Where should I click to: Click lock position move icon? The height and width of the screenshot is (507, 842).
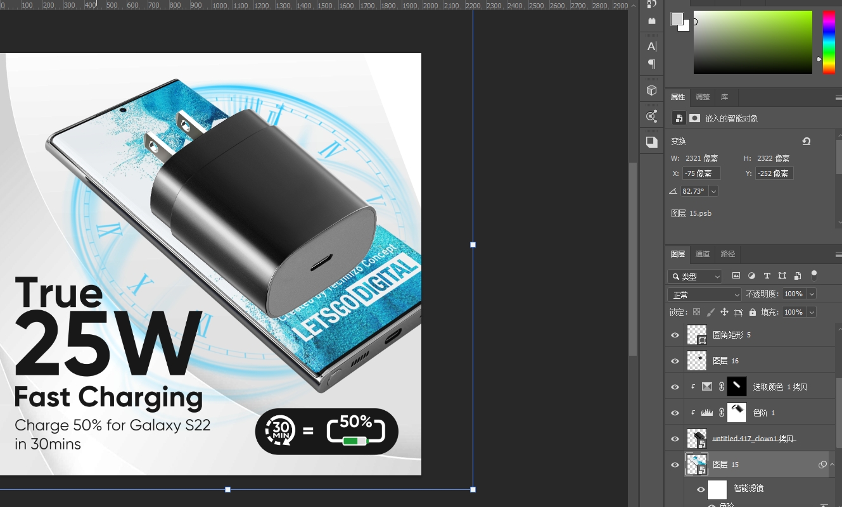pos(725,312)
